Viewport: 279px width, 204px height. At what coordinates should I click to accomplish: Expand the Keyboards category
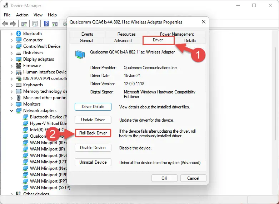(x=11, y=85)
